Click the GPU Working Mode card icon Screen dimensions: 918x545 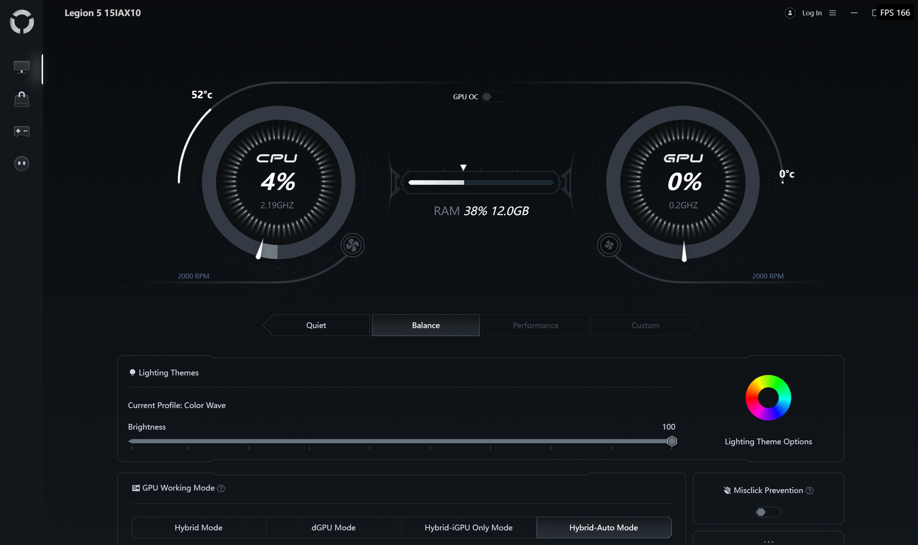click(136, 488)
